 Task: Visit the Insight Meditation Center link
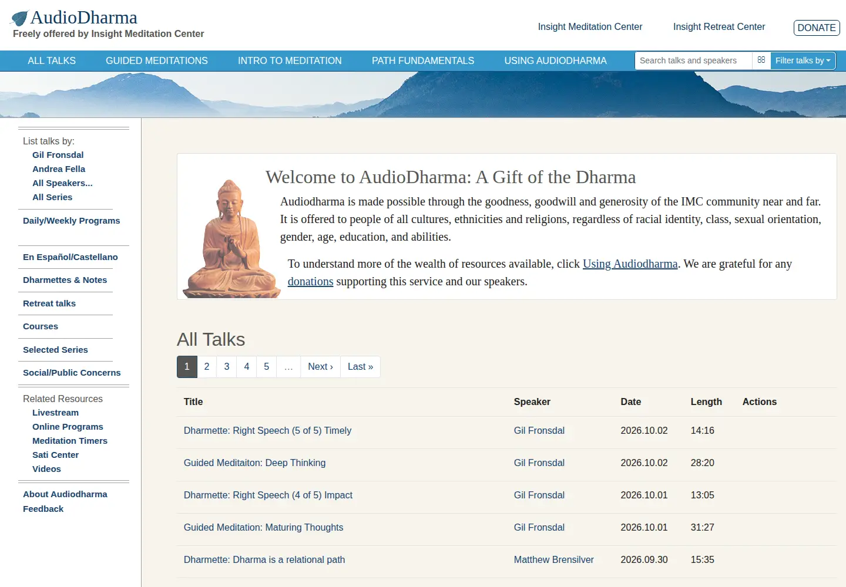[590, 26]
